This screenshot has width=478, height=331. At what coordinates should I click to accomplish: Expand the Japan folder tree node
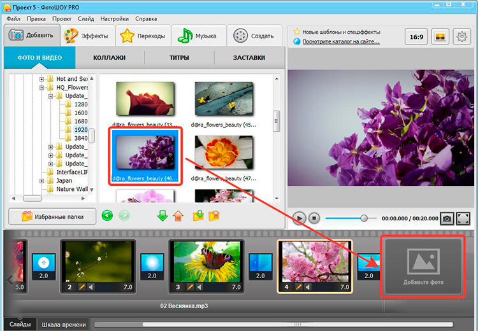pyautogui.click(x=42, y=181)
